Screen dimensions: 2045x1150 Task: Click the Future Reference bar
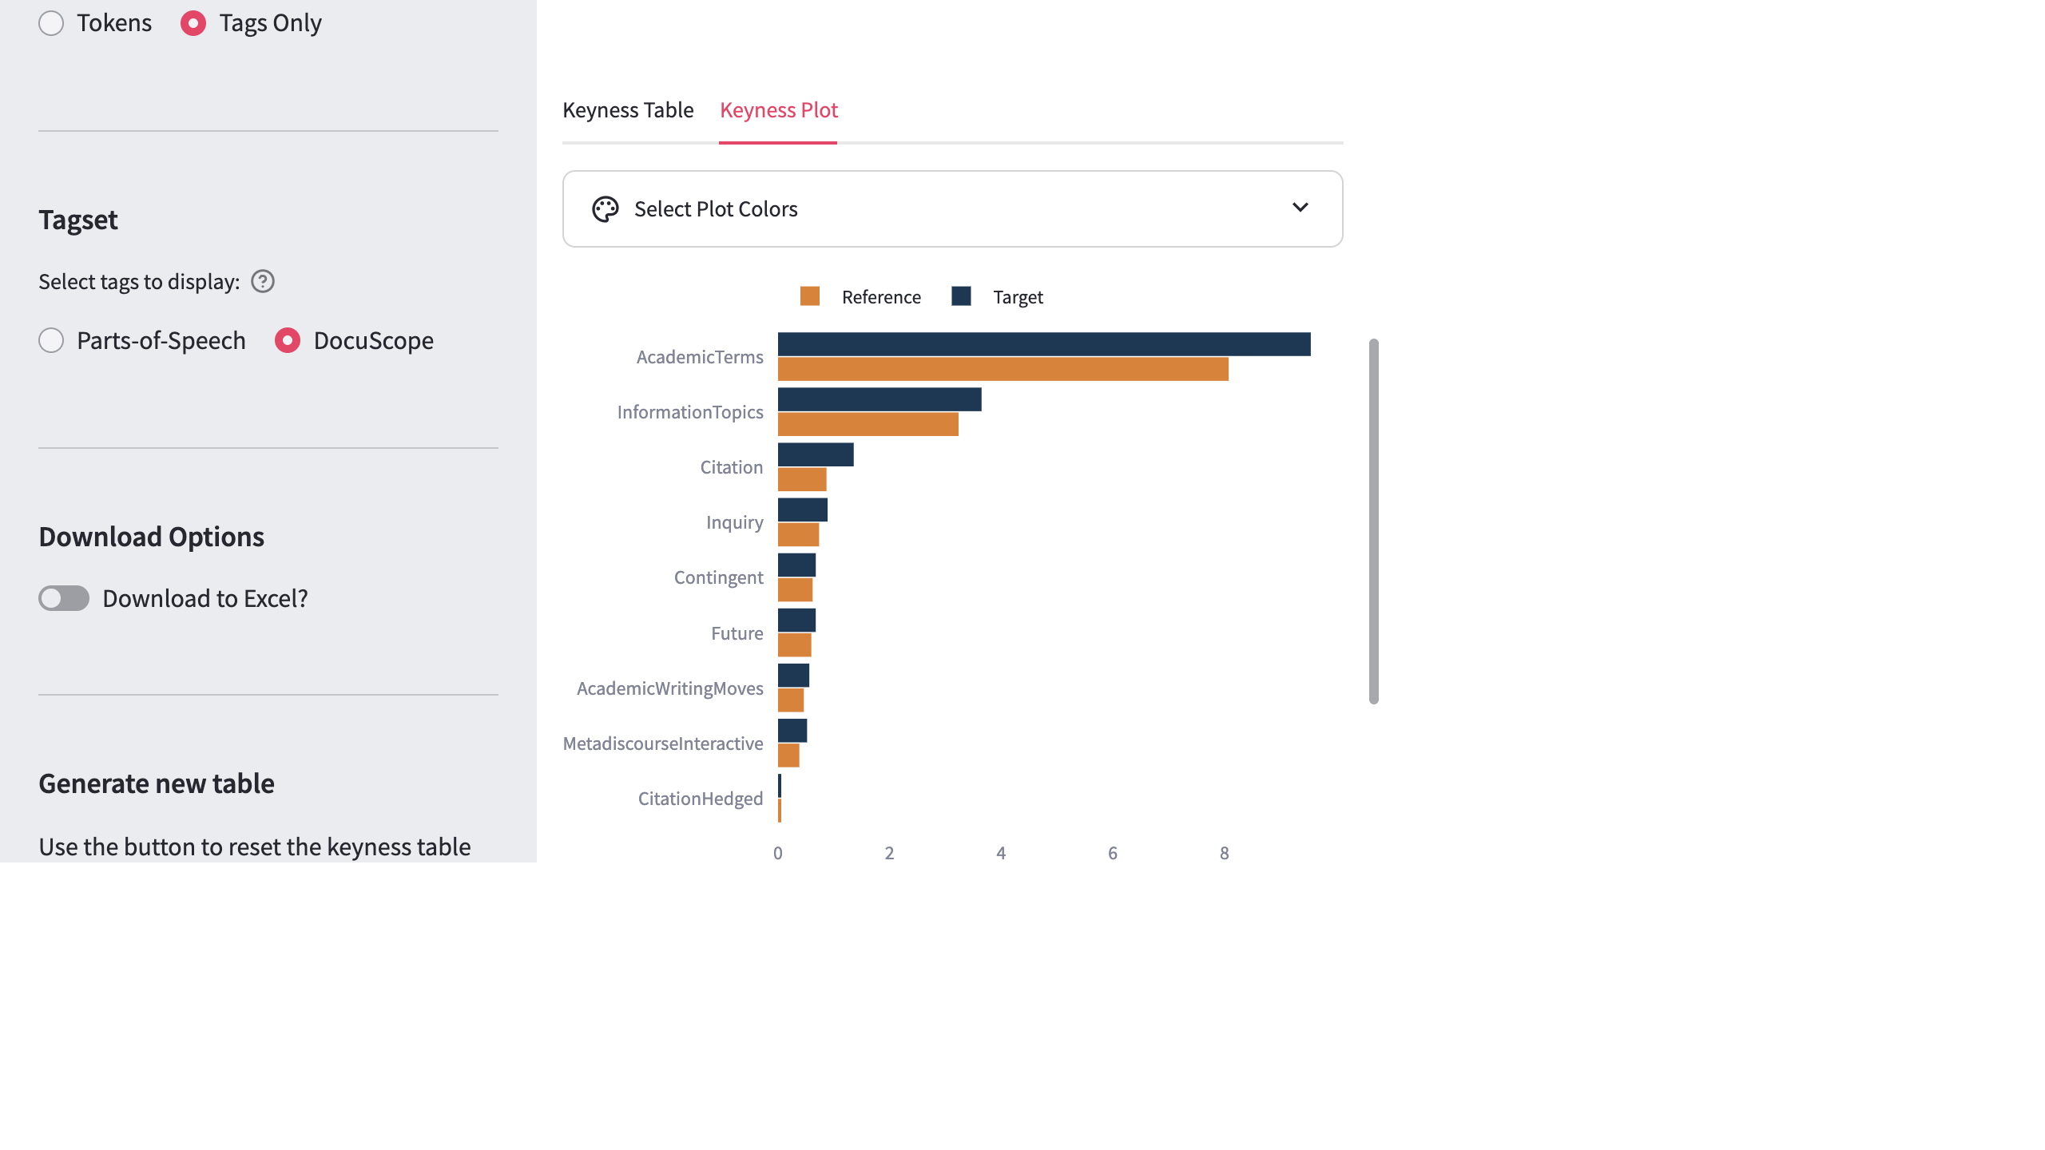click(x=795, y=644)
